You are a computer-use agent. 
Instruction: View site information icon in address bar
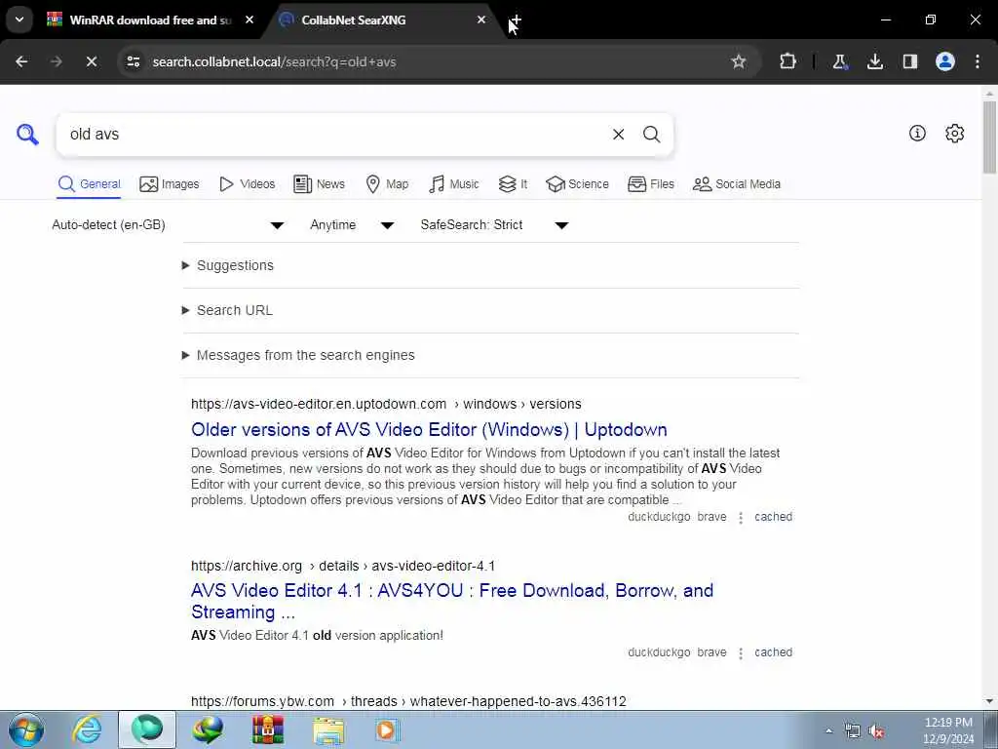click(133, 61)
